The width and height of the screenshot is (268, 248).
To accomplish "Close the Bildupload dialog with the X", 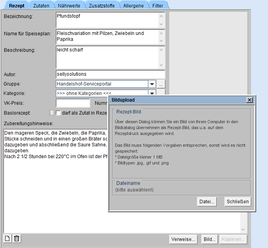I will (250, 100).
